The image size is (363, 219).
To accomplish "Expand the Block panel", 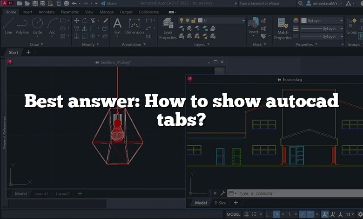I will pyautogui.click(x=259, y=44).
